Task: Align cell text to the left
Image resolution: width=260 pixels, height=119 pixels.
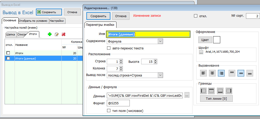Action: tap(203, 73)
